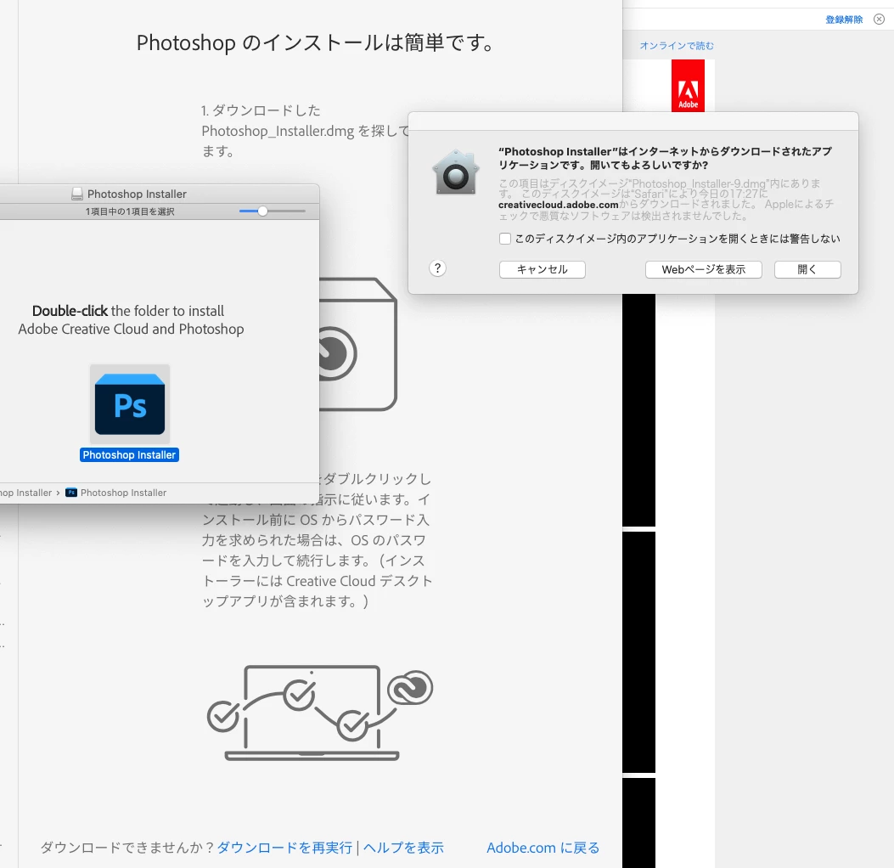The width and height of the screenshot is (894, 868).
Task: Open the ヘルプを表示 link
Action: (x=403, y=848)
